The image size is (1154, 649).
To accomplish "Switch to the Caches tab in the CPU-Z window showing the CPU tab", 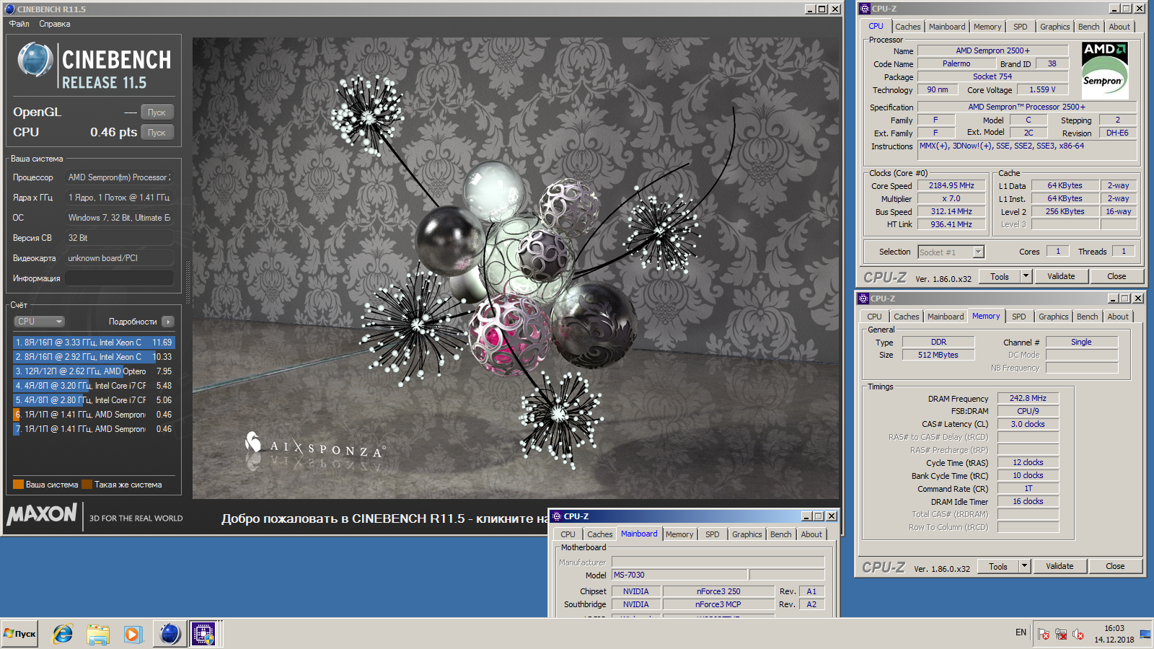I will click(907, 27).
